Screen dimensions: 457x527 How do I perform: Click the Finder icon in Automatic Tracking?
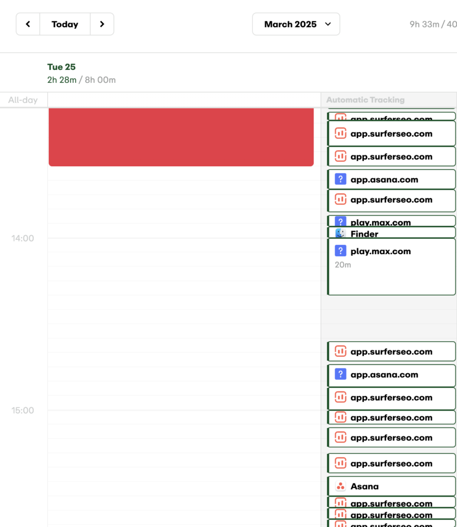340,234
